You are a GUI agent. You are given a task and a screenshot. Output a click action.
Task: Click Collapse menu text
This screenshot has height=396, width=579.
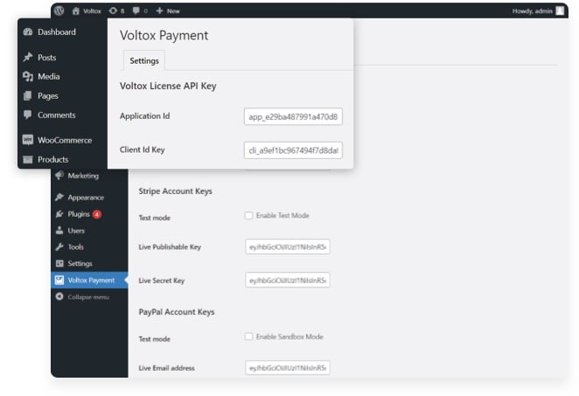coord(88,296)
